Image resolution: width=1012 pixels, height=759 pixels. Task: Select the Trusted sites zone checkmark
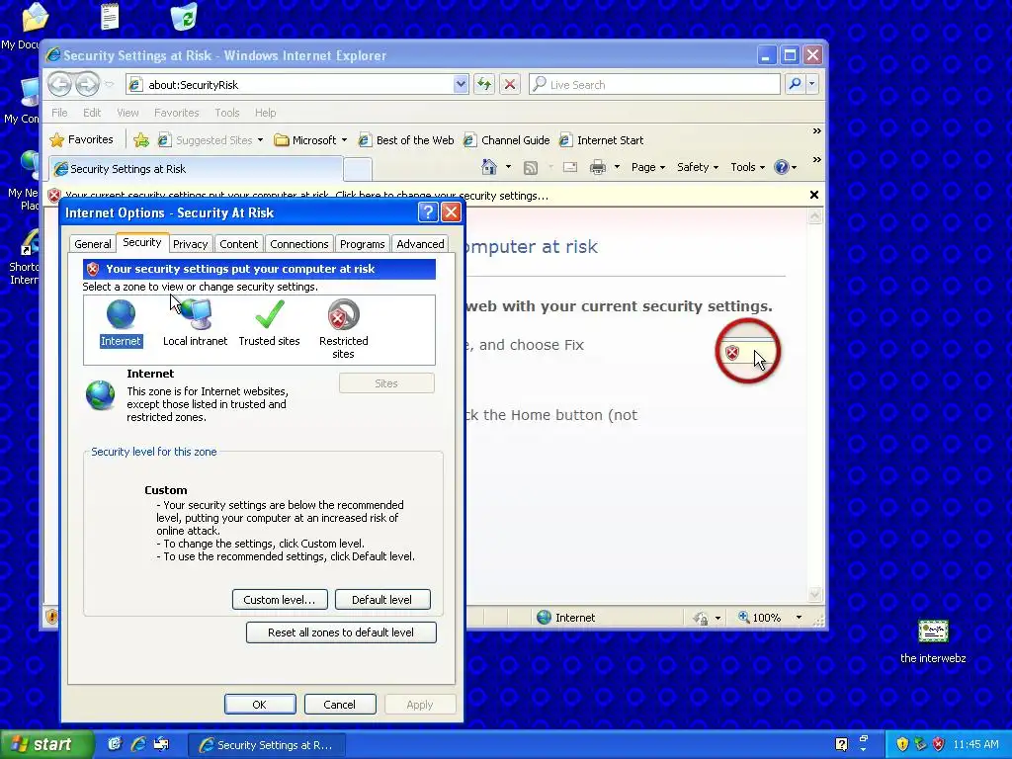(x=269, y=315)
